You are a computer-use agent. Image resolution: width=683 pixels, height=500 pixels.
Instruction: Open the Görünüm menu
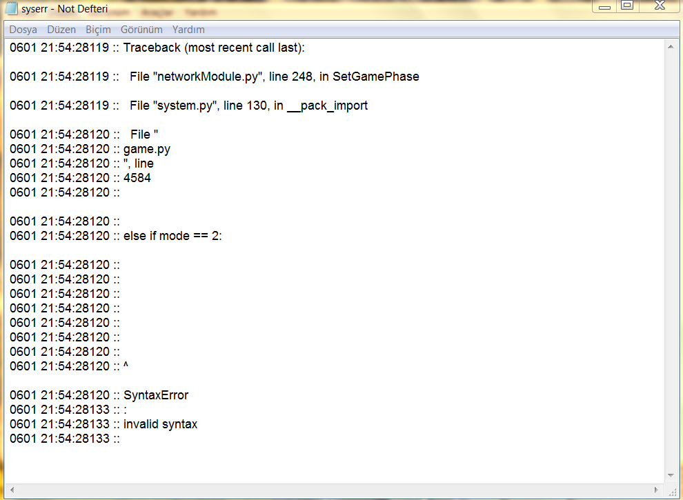coord(141,30)
